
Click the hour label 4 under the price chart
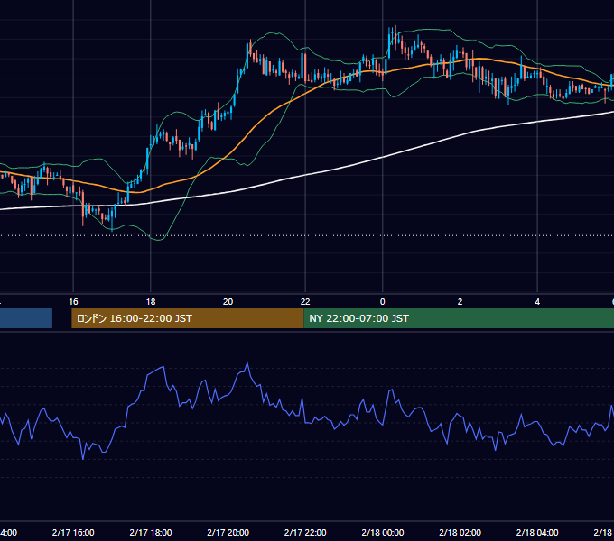pyautogui.click(x=537, y=302)
